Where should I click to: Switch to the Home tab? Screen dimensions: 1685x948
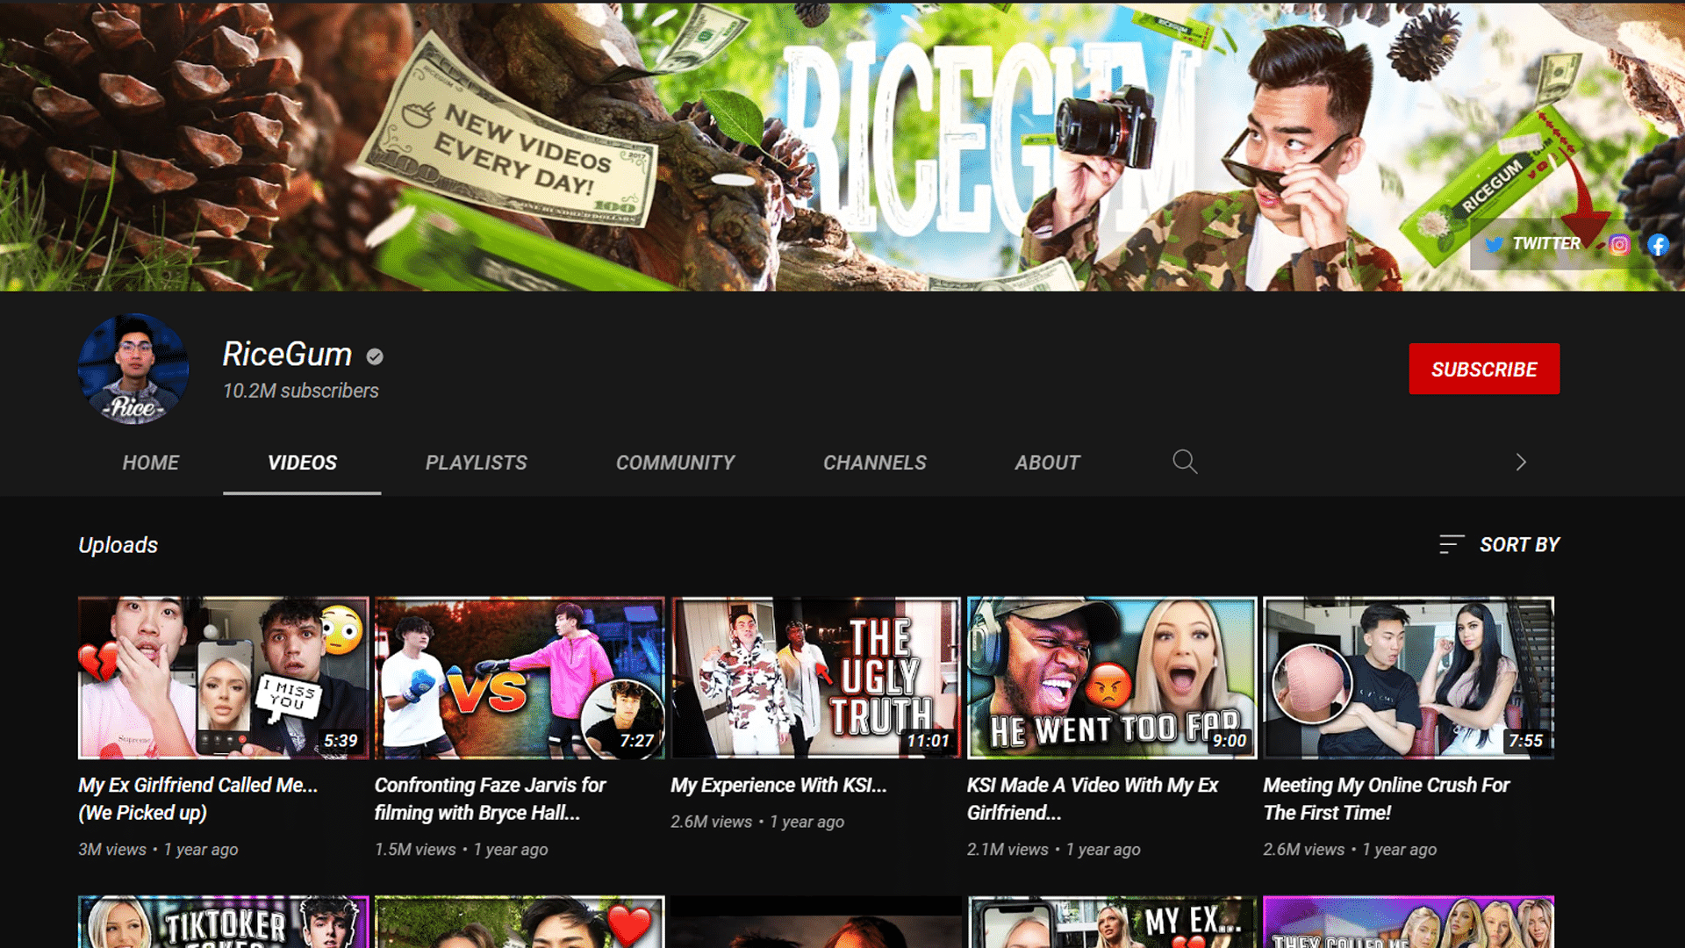click(x=151, y=463)
